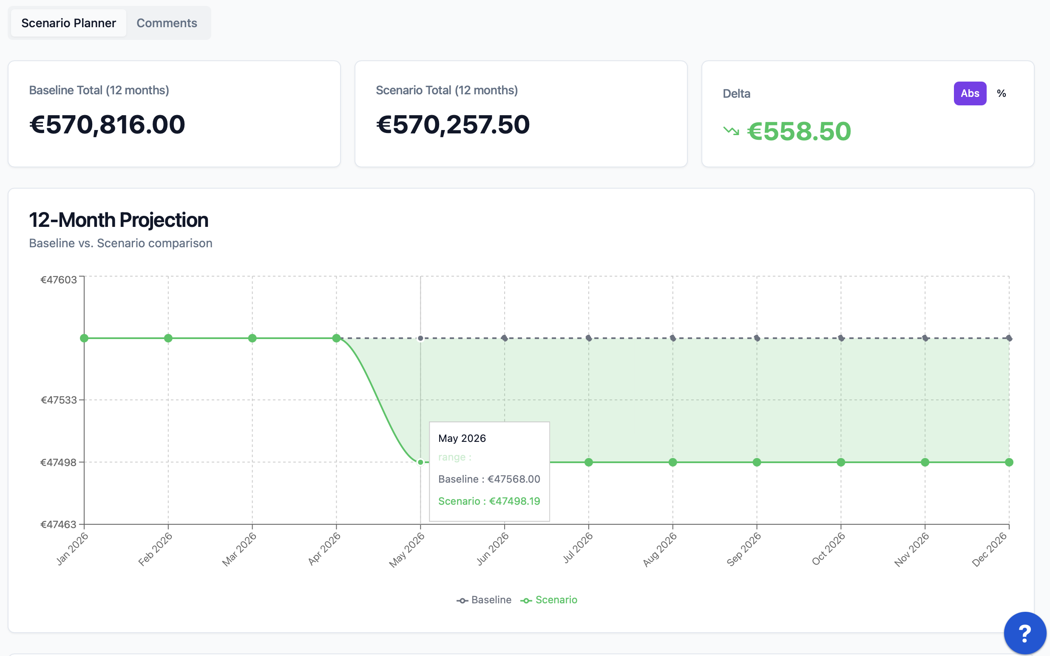
Task: Switch Delta display to percent mode
Action: (1001, 93)
